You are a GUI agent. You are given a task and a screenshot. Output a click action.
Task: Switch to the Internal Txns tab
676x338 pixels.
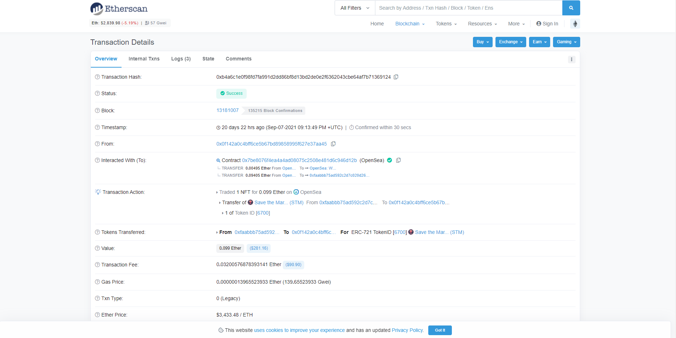pyautogui.click(x=144, y=59)
